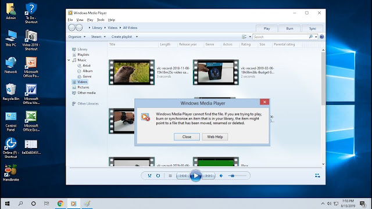Switch to the Play tab
The image size is (372, 209).
click(267, 28)
